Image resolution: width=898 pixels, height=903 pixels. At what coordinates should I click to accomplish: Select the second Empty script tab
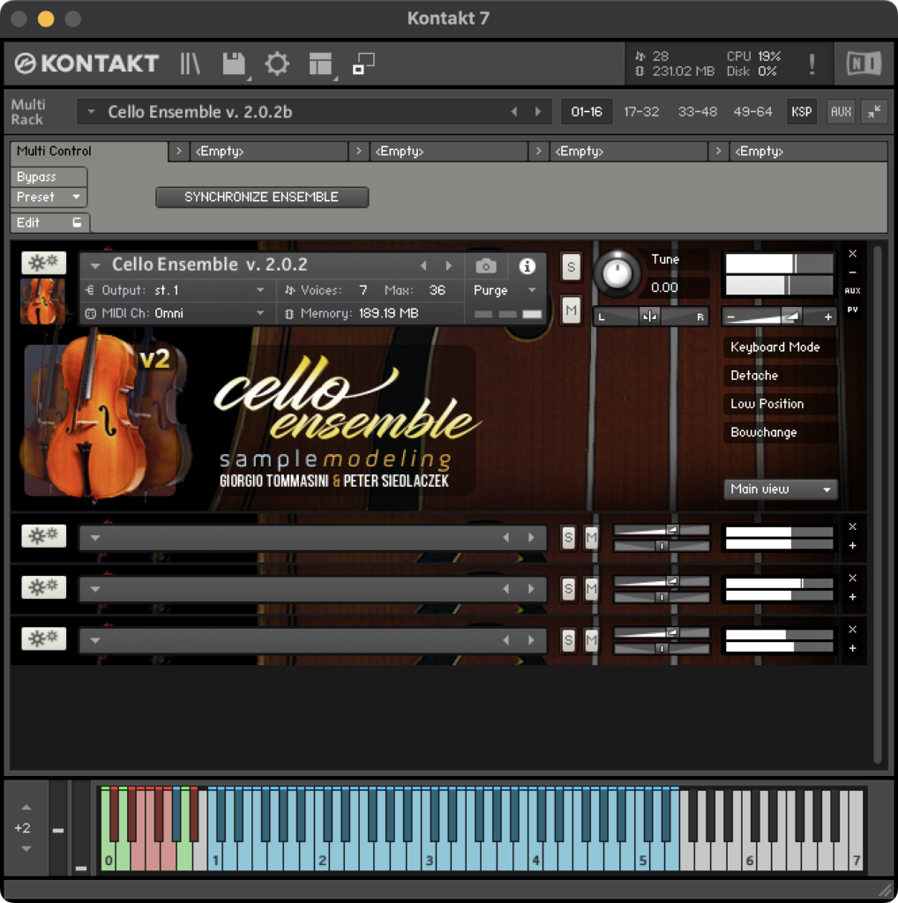tap(447, 152)
